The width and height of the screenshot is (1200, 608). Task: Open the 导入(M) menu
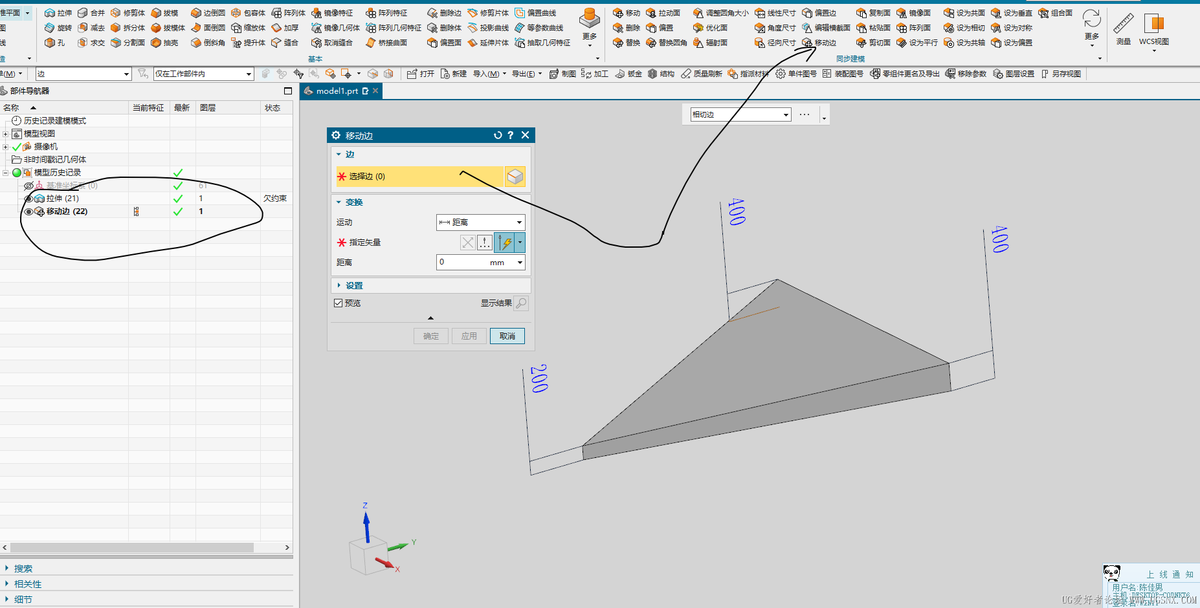489,74
